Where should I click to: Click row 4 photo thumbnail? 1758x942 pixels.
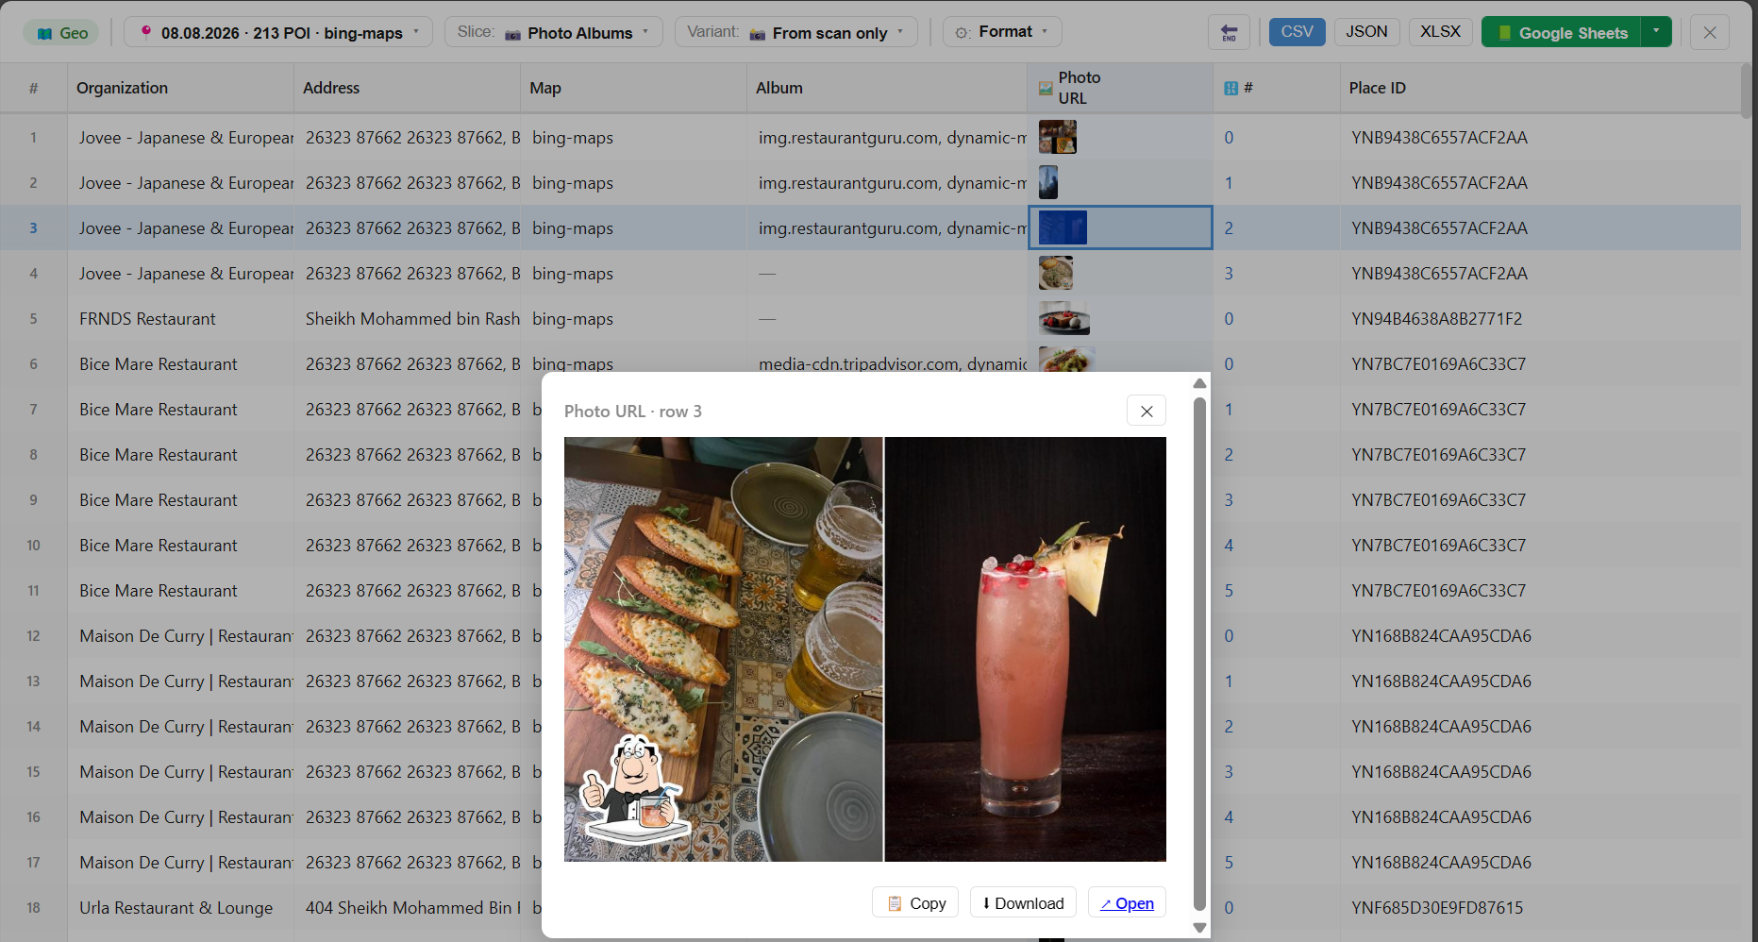[x=1056, y=273]
